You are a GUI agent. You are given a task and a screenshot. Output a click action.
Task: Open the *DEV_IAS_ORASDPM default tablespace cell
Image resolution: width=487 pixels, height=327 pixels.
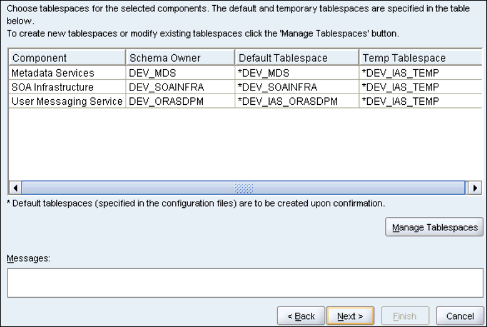(x=296, y=100)
